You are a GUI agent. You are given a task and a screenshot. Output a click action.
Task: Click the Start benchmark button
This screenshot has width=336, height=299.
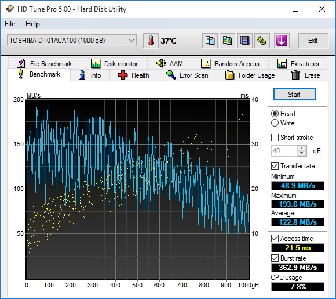[x=294, y=95]
